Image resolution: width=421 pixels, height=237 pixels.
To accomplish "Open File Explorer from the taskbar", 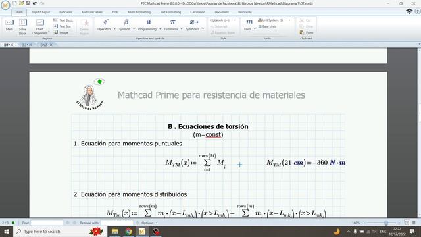I will click(115, 231).
